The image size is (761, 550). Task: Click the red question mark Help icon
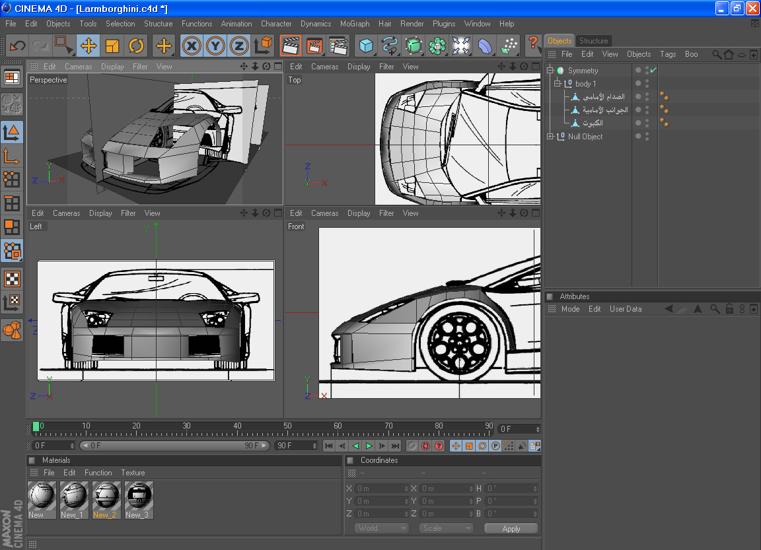coord(533,45)
